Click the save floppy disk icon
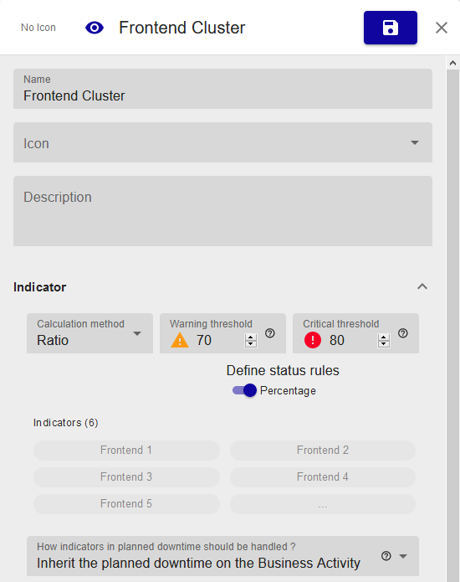The image size is (460, 582). (391, 28)
